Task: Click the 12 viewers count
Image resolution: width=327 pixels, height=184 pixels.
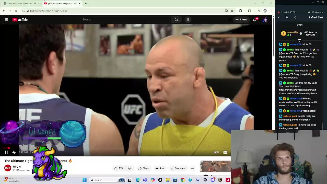Action: (316, 12)
